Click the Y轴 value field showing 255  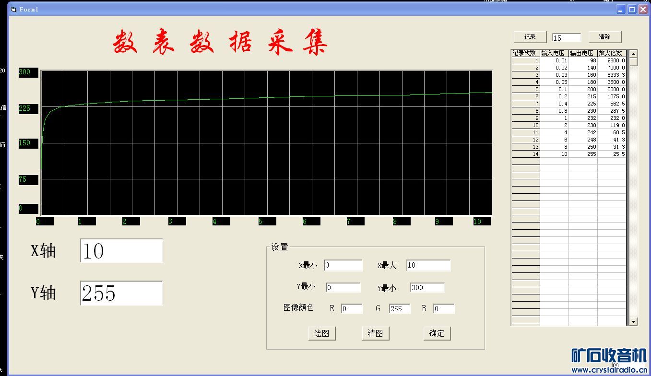(121, 293)
